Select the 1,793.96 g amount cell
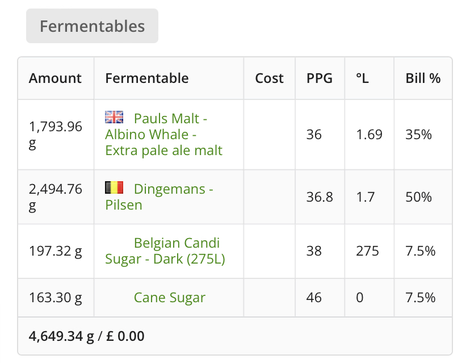The width and height of the screenshot is (470, 363). (56, 135)
